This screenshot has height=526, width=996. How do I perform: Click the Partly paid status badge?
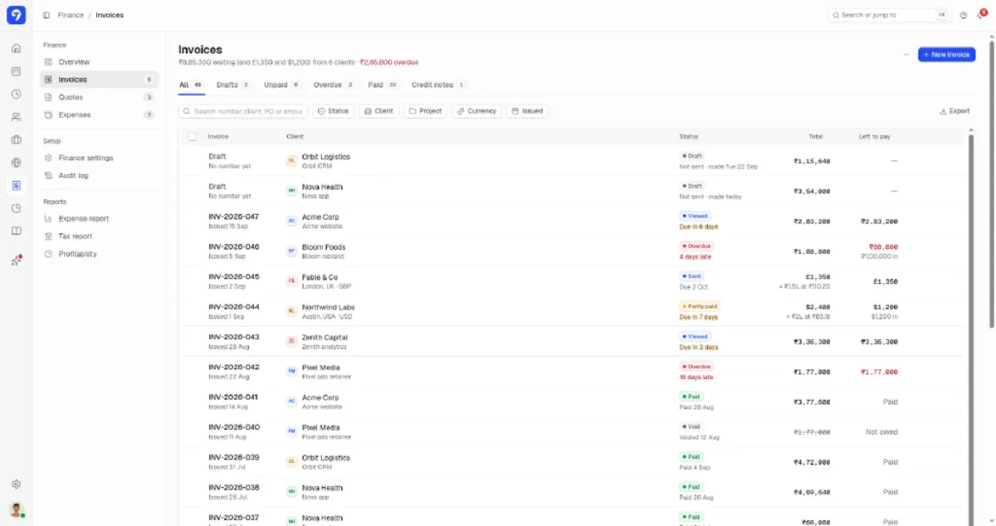(699, 306)
